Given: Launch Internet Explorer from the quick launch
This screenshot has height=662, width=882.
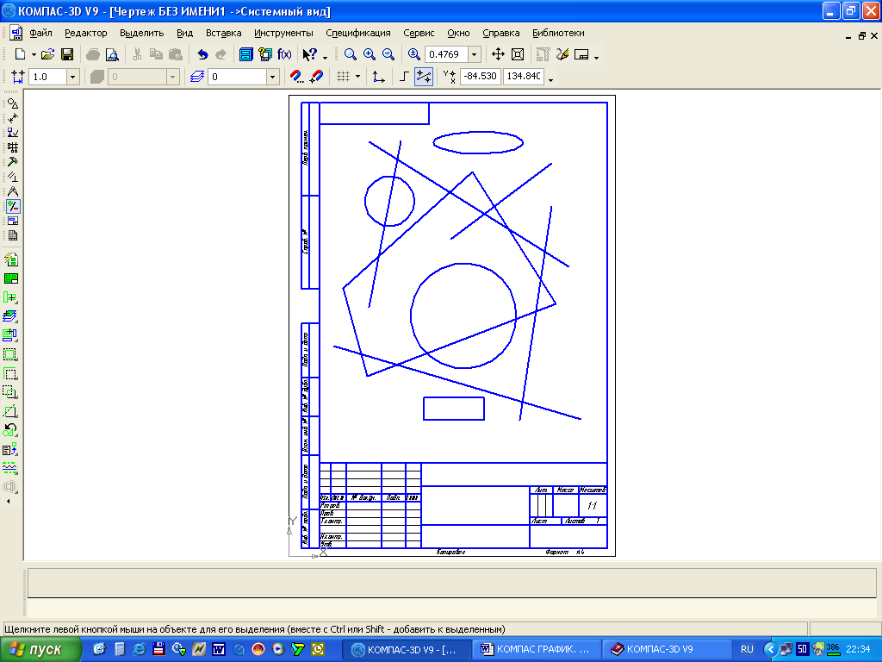Looking at the screenshot, I should pos(139,650).
